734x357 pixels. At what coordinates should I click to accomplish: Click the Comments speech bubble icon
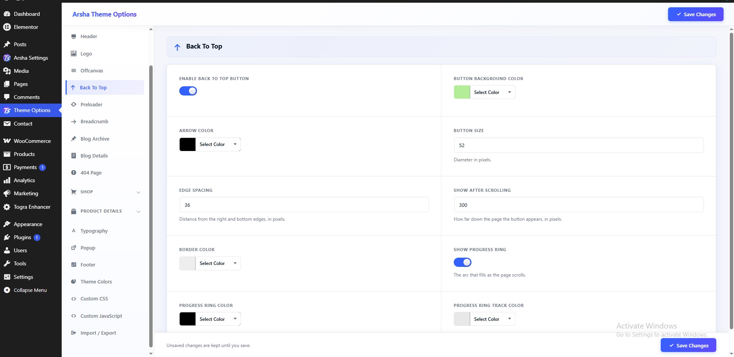pos(7,97)
